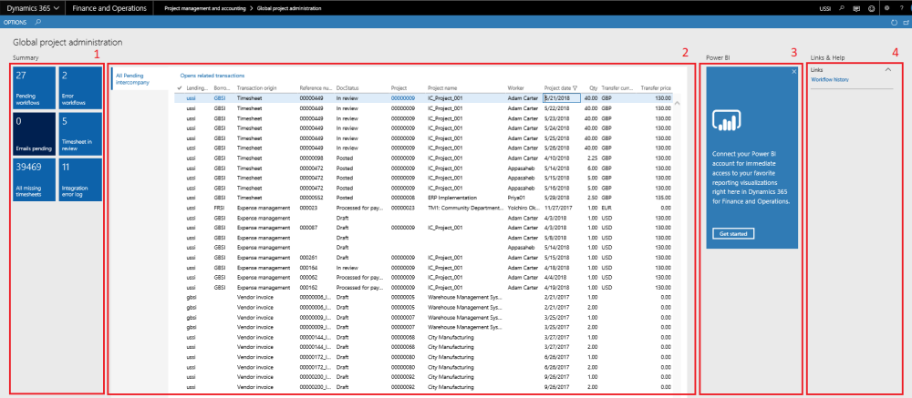Image resolution: width=912 pixels, height=398 pixels.
Task: Open the Error workflows tile
Action: point(80,87)
